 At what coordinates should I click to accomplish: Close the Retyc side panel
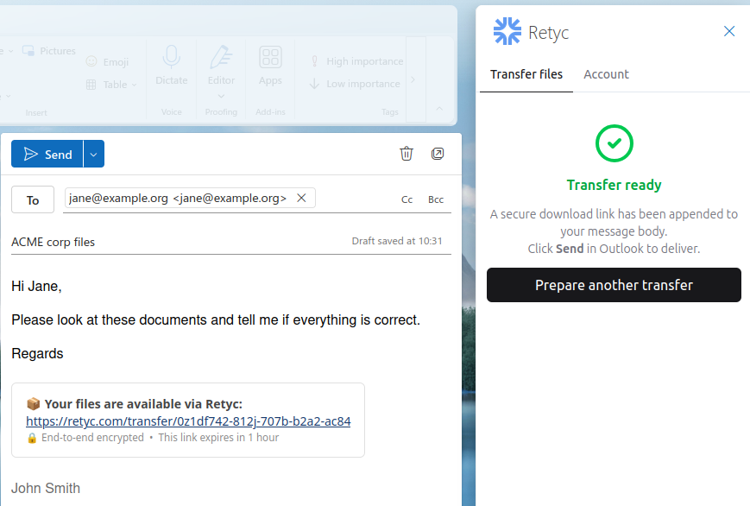729,31
